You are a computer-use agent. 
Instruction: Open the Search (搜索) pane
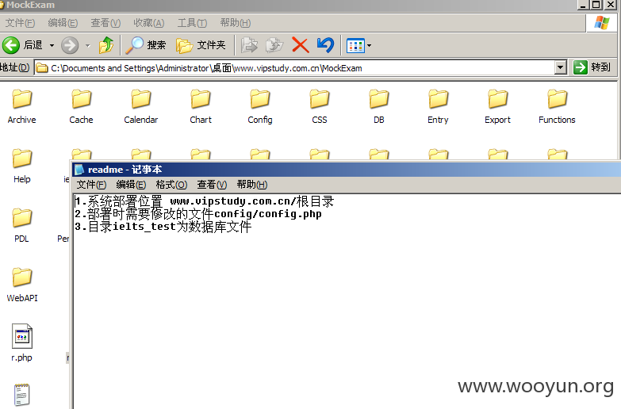pyautogui.click(x=146, y=45)
